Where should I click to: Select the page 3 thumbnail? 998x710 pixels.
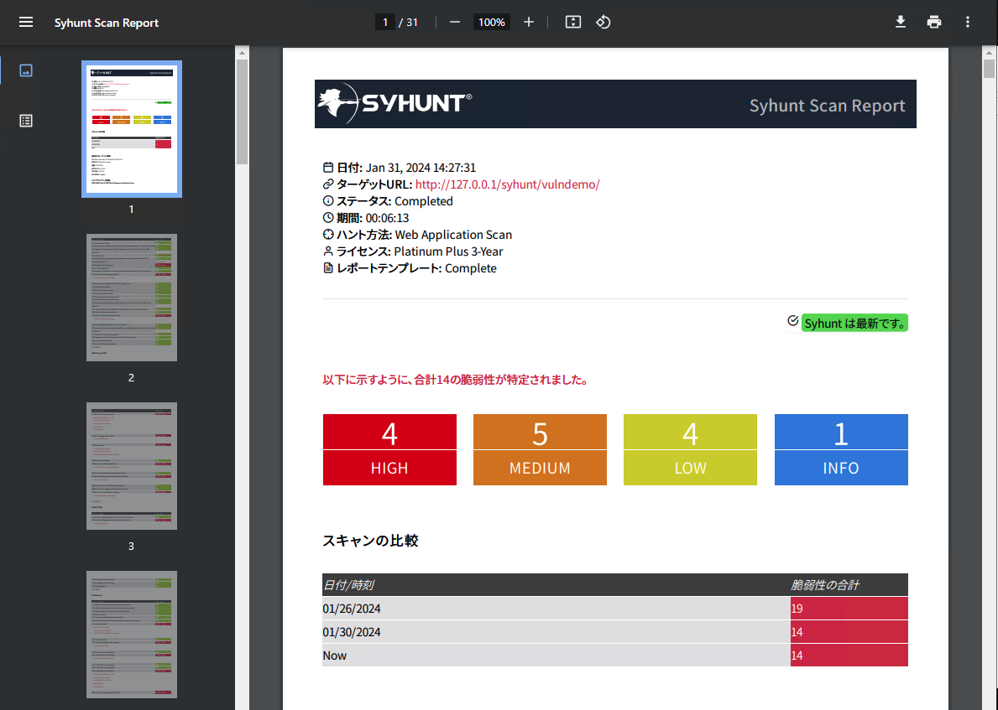132,466
